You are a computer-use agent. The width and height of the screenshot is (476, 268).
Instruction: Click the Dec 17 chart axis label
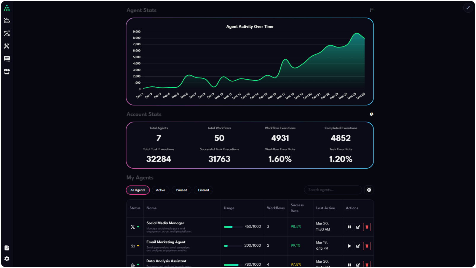click(281, 96)
